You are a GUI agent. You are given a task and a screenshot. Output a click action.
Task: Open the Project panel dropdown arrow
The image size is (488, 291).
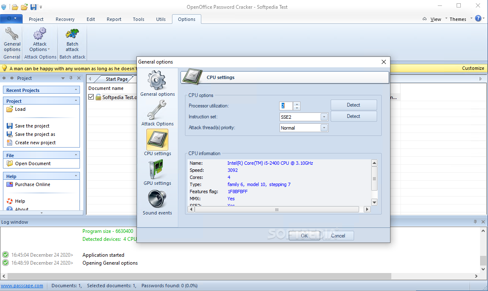click(x=63, y=78)
